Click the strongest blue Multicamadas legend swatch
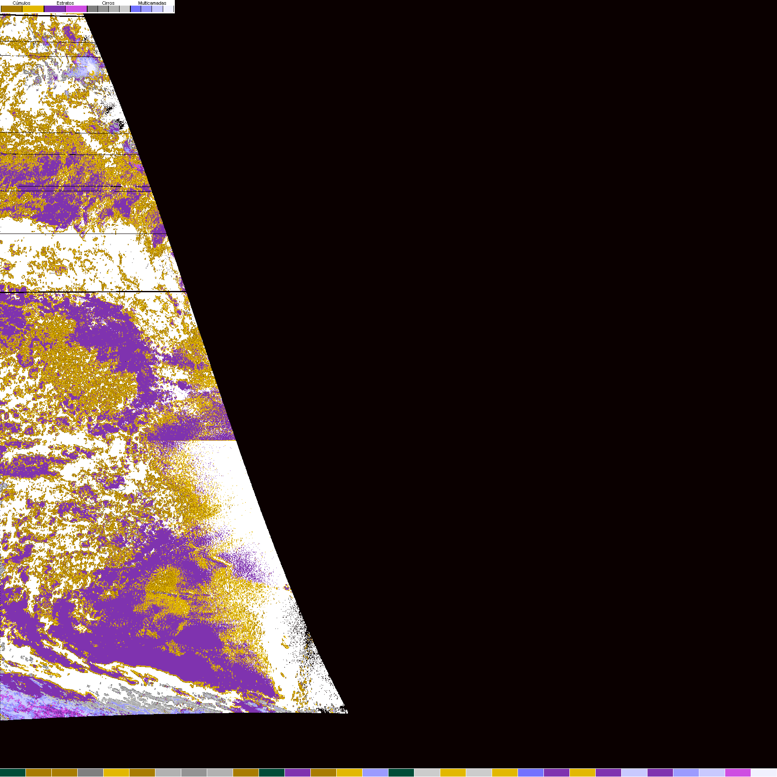The image size is (777, 777). point(136,9)
